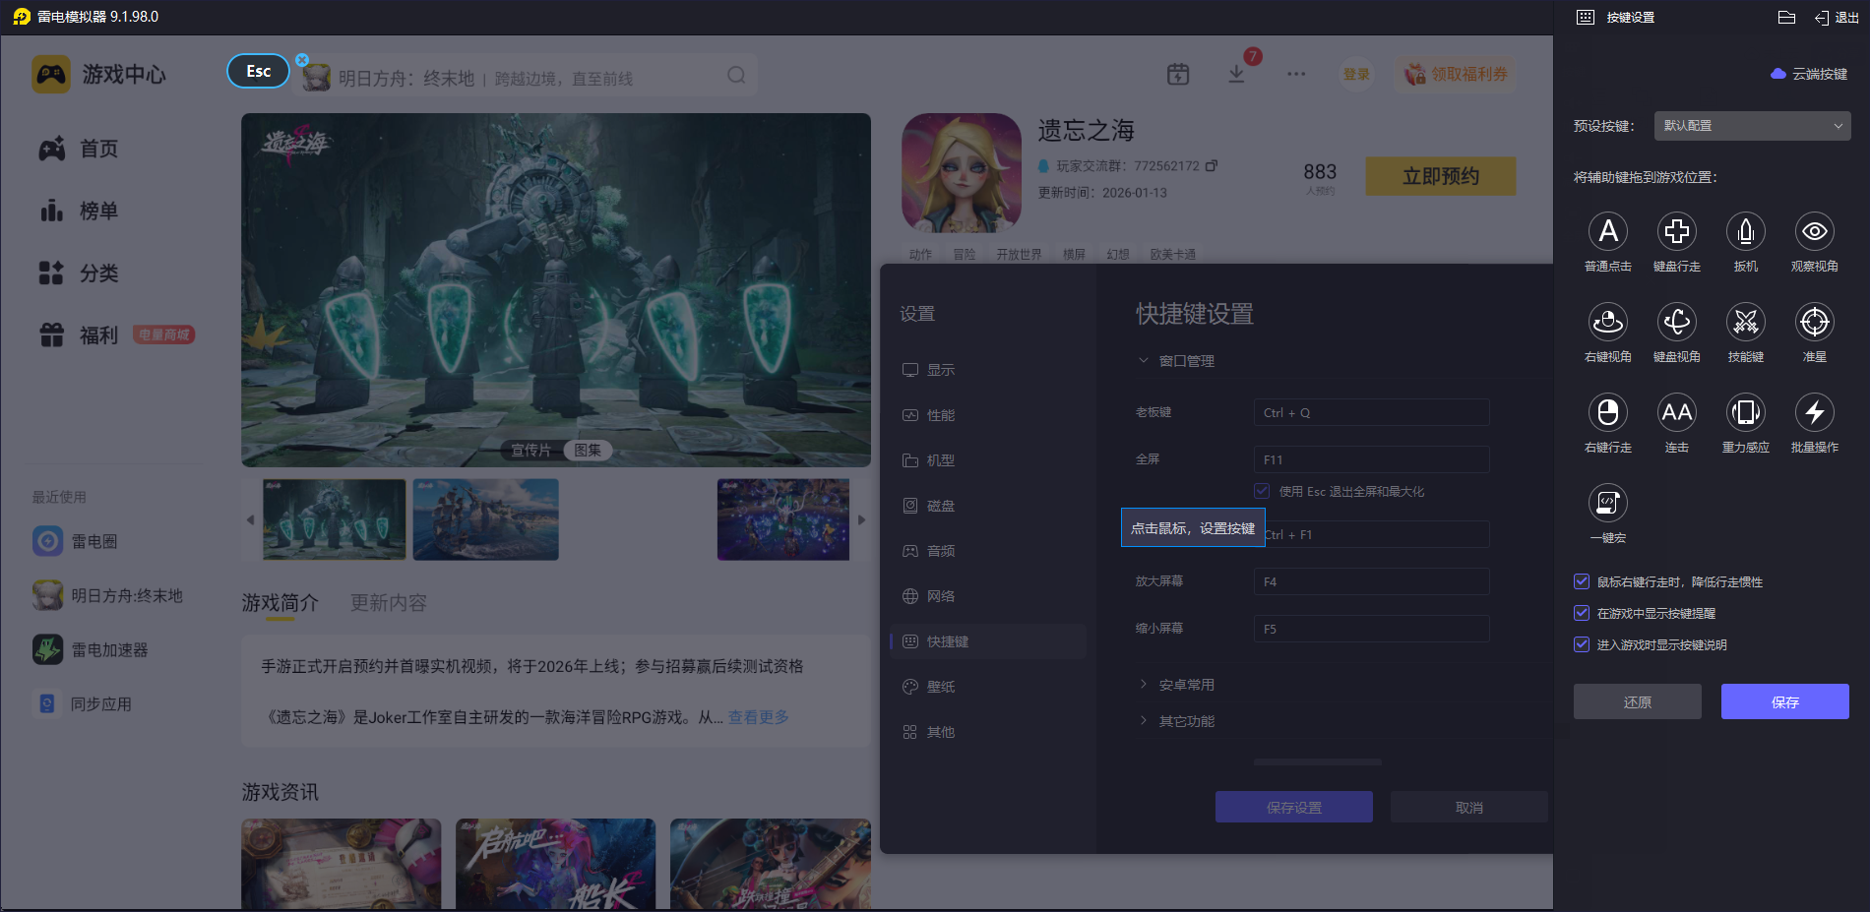The image size is (1870, 912).
Task: Launch 雷电加速器 from recently used
Action: (x=91, y=649)
